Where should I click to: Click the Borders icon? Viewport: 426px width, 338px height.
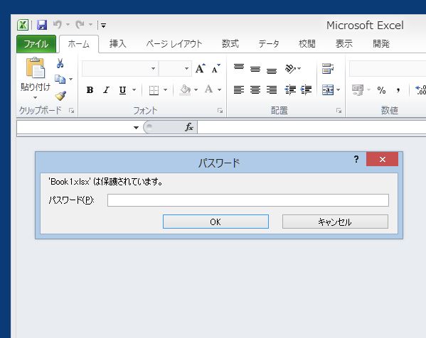point(154,90)
